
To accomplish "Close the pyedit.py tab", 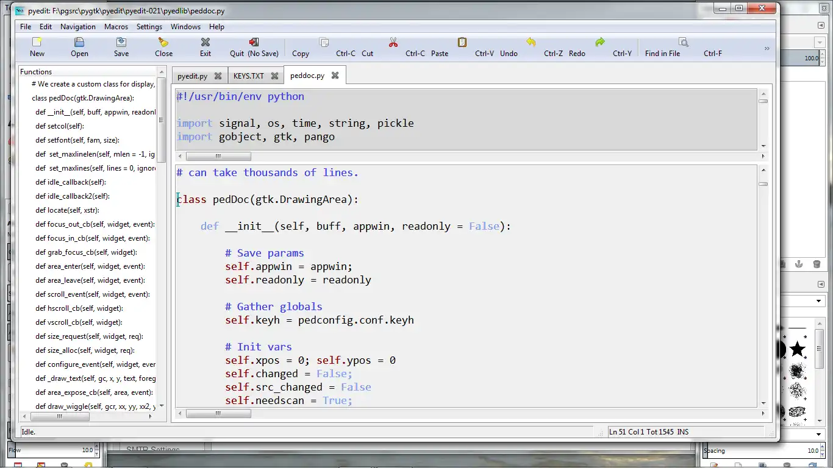I will pos(218,76).
